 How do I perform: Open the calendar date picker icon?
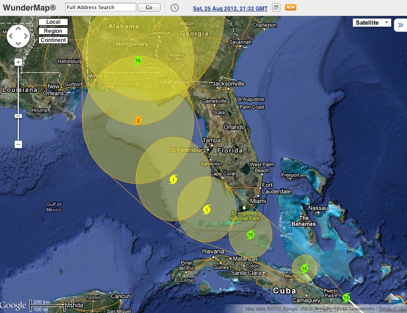(276, 8)
